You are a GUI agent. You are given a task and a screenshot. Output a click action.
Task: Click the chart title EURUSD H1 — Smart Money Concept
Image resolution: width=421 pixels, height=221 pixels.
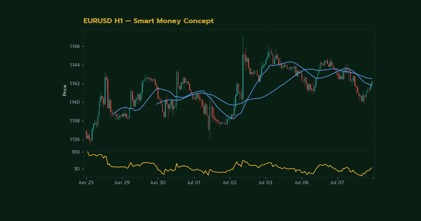(148, 21)
